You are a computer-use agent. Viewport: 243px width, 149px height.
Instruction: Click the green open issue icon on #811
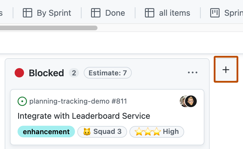coord(22,101)
